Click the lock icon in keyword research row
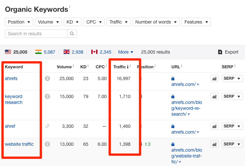The image size is (245, 166). (173, 96)
